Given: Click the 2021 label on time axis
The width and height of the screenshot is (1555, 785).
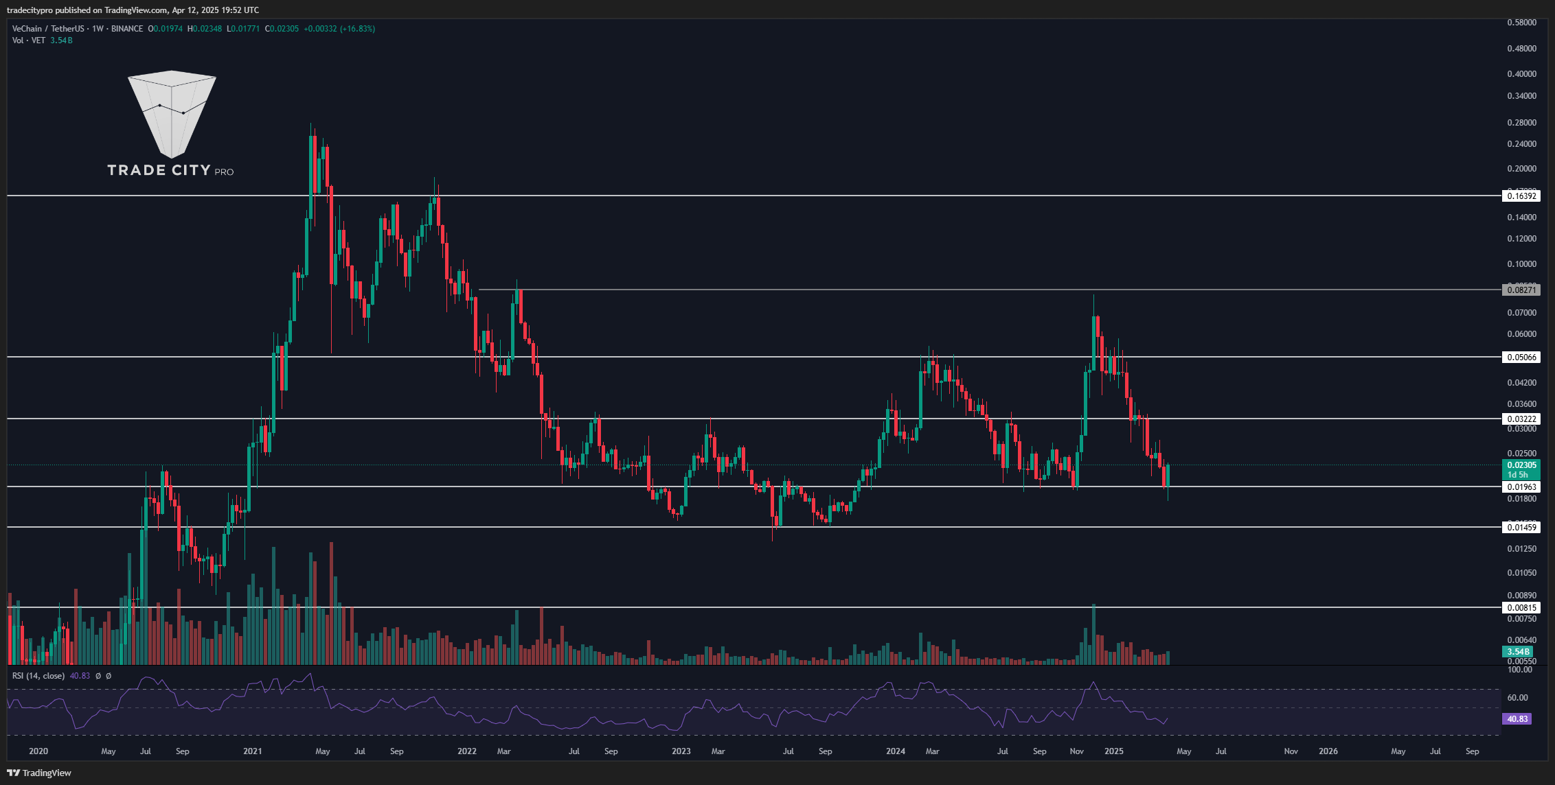Looking at the screenshot, I should [253, 751].
